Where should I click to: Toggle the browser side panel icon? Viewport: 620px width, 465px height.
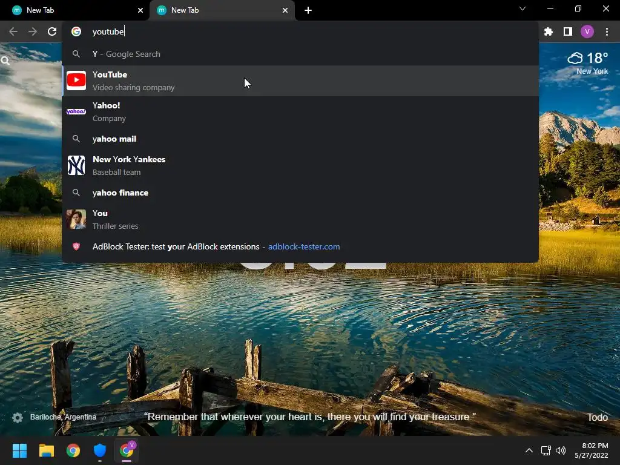coord(568,31)
